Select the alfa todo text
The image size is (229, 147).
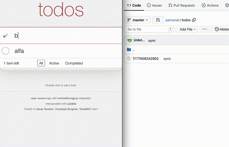[19, 51]
